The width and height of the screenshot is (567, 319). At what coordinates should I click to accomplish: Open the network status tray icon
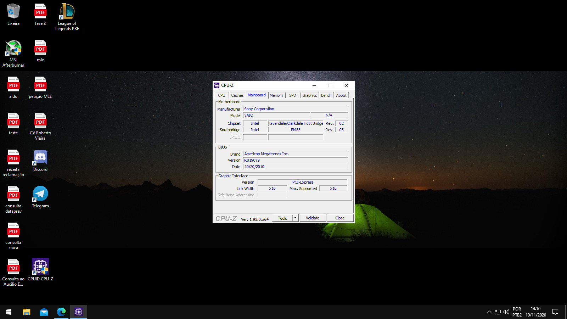tap(498, 312)
